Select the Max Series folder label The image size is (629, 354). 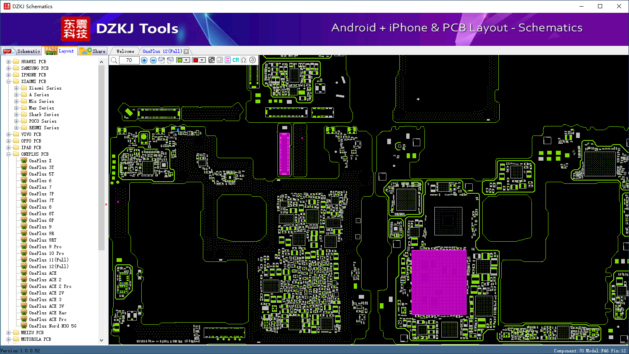(x=41, y=108)
